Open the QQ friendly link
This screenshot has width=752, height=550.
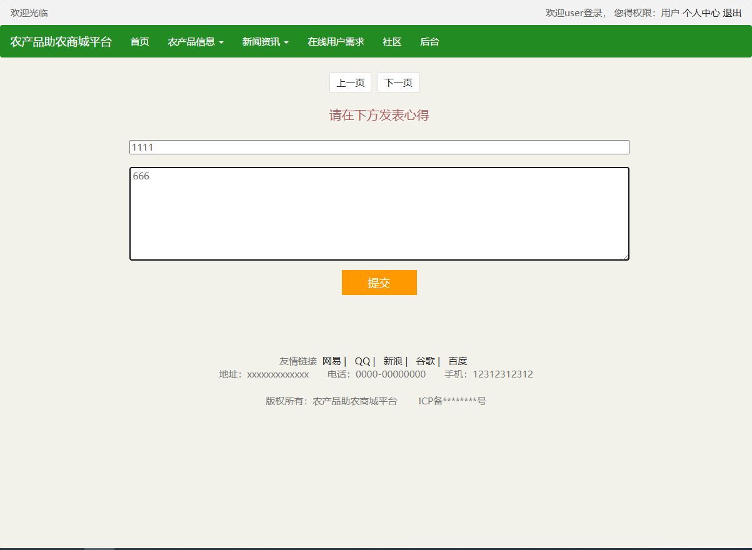coord(361,361)
